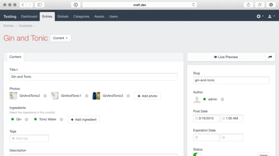Screen dimensions: 279x156
Task: Open the Post Date time field
Action: (232, 118)
